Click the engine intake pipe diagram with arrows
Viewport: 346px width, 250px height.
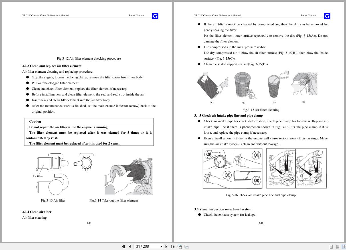tap(296, 168)
